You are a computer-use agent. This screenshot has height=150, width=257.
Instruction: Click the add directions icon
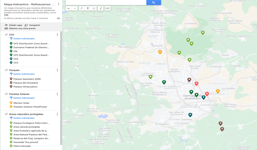pos(100,9)
